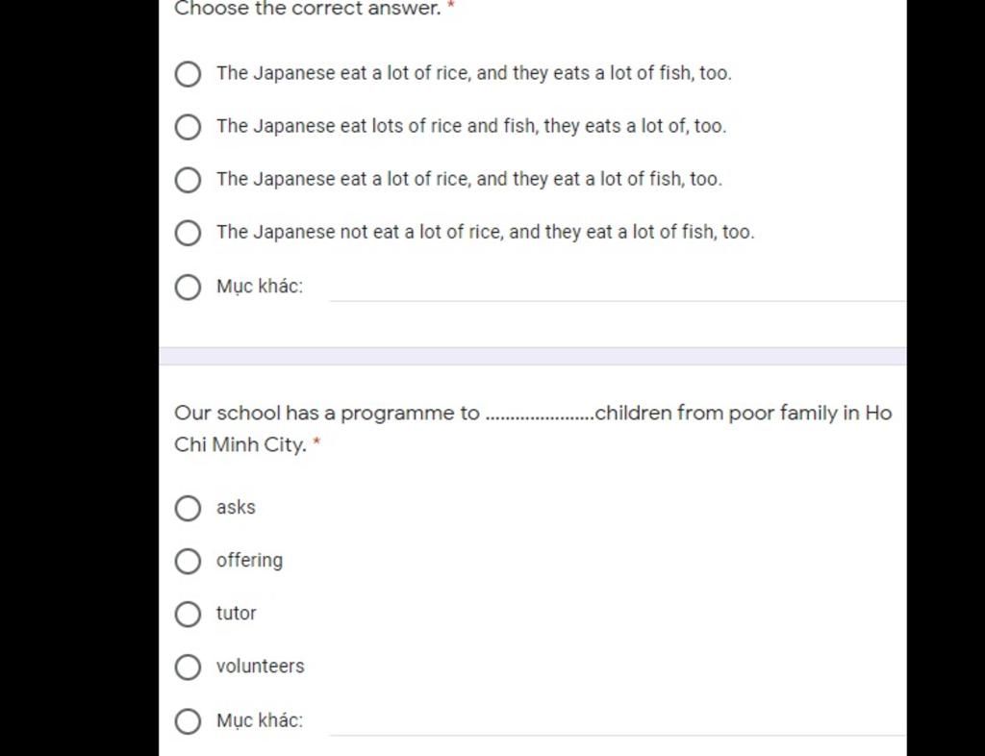The width and height of the screenshot is (985, 756).
Task: Select radio circle for 'The Japanese not eat' option
Action: [x=188, y=233]
